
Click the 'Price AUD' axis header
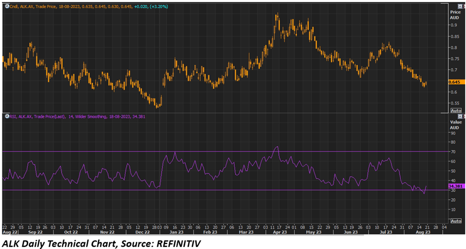[x=455, y=15]
